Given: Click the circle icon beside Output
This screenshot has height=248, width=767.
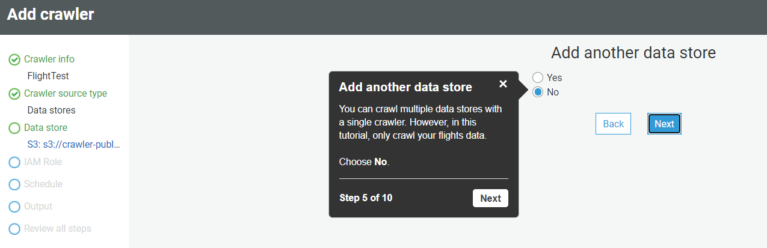Looking at the screenshot, I should click(14, 207).
